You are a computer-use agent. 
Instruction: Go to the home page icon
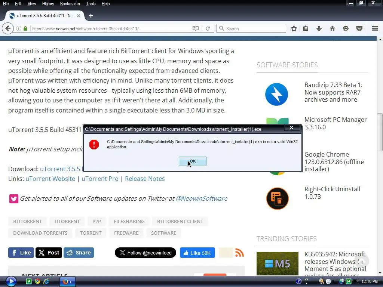[332, 28]
